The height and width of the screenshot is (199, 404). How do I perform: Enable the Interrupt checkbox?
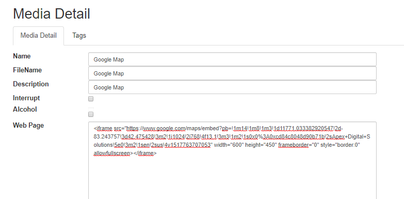[91, 99]
